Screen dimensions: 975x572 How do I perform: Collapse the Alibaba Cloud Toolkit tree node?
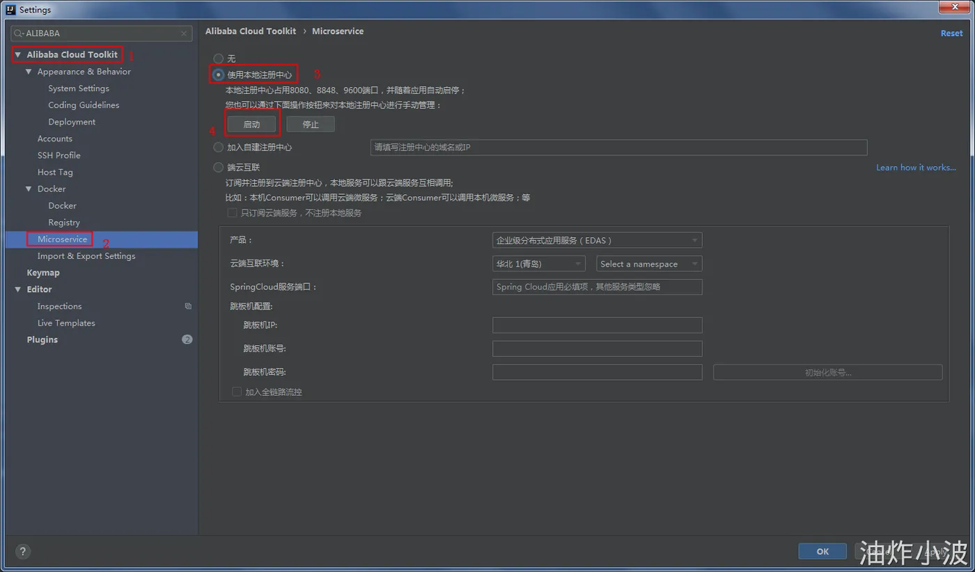17,54
